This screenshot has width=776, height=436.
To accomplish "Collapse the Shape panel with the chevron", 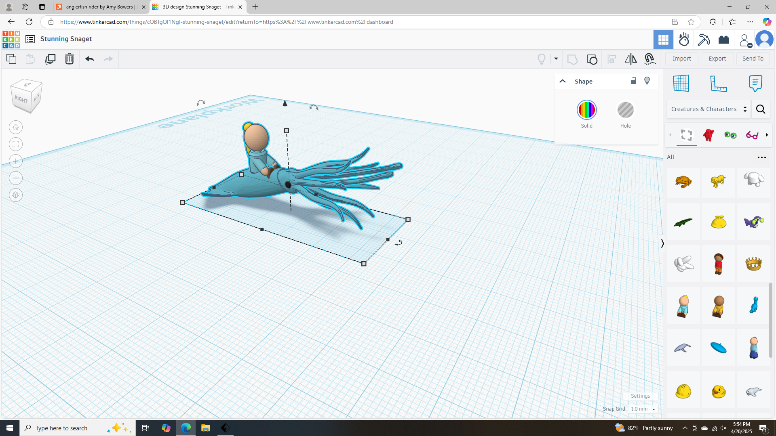I will [x=562, y=81].
